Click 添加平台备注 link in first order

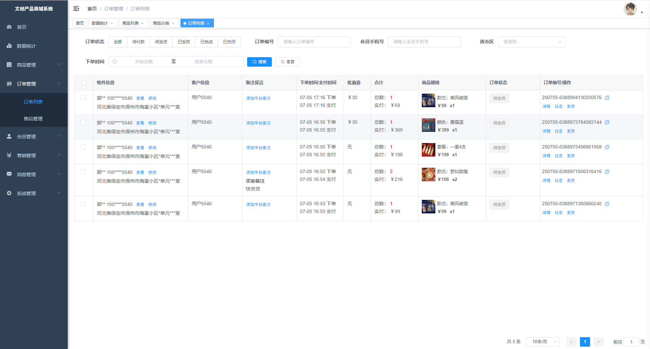258,98
